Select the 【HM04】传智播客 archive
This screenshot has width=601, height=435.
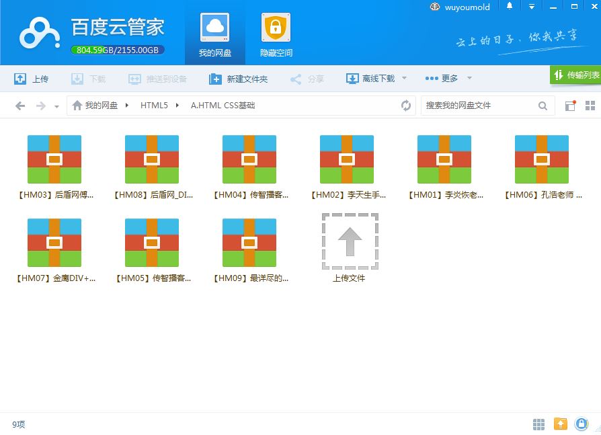coord(249,166)
